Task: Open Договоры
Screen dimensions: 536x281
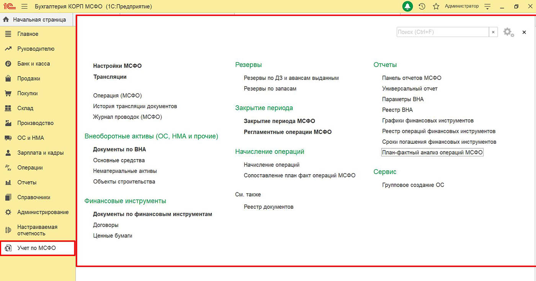Action: [106, 225]
